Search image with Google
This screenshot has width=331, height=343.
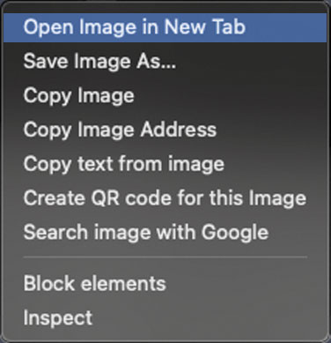point(165,232)
